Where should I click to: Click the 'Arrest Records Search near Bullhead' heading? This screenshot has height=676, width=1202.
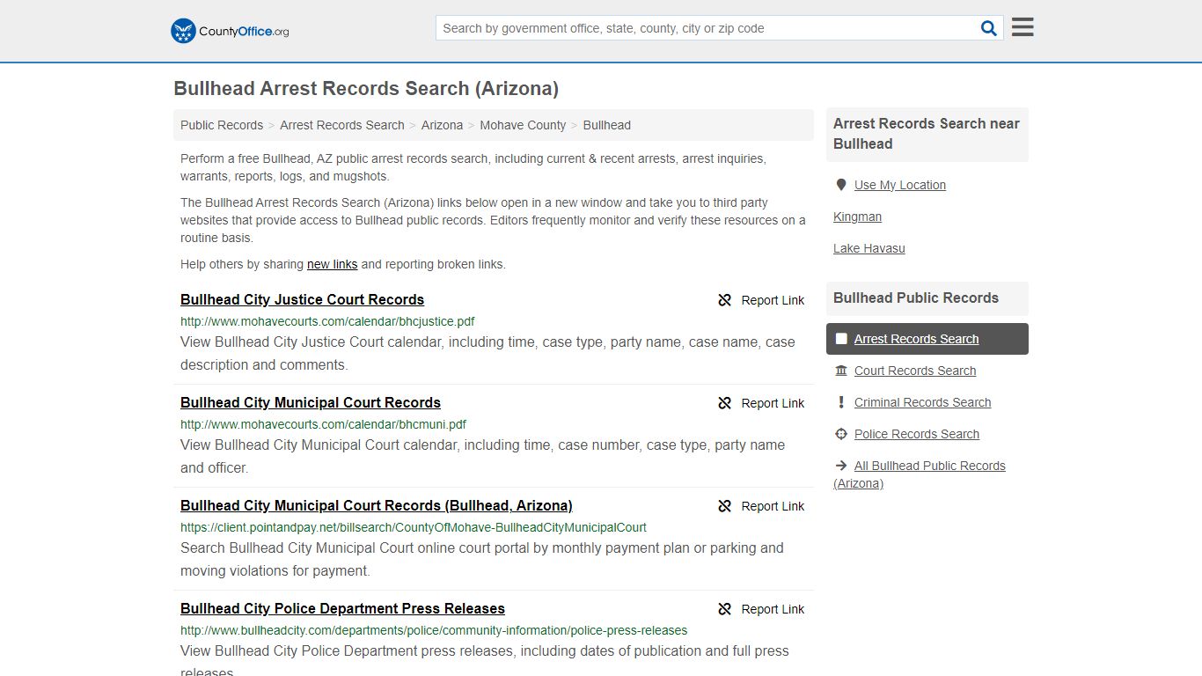click(927, 134)
